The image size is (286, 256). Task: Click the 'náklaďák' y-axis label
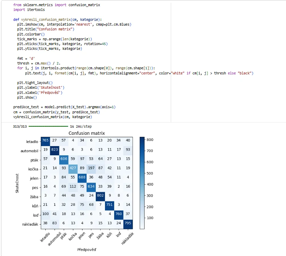pos(30,224)
